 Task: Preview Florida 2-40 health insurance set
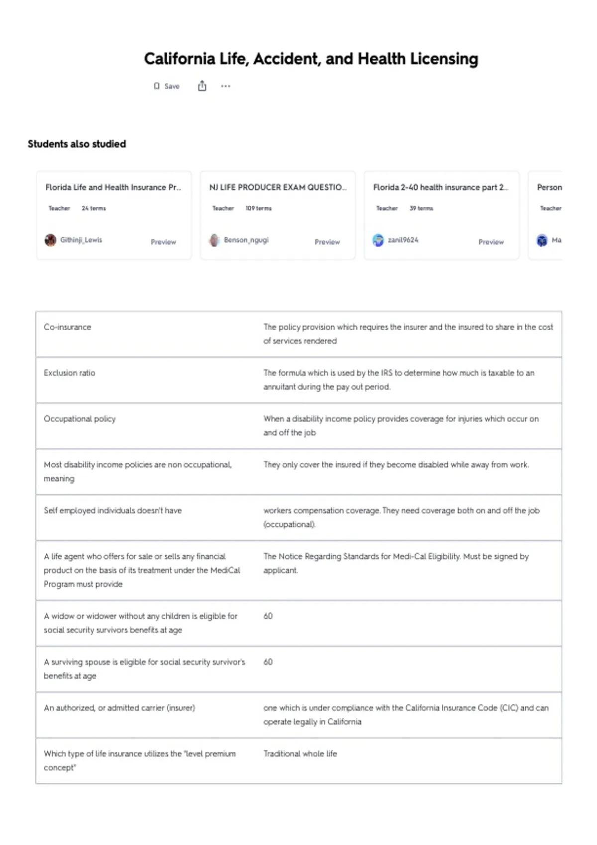point(491,242)
